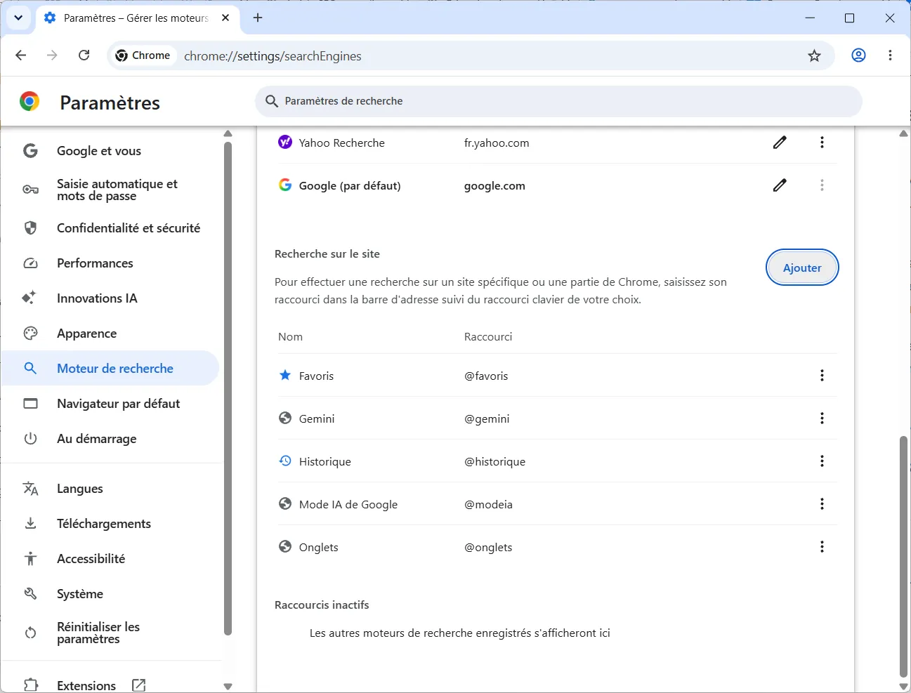The image size is (911, 693).
Task: Click the sidebar scroll-down arrow
Action: (x=228, y=687)
